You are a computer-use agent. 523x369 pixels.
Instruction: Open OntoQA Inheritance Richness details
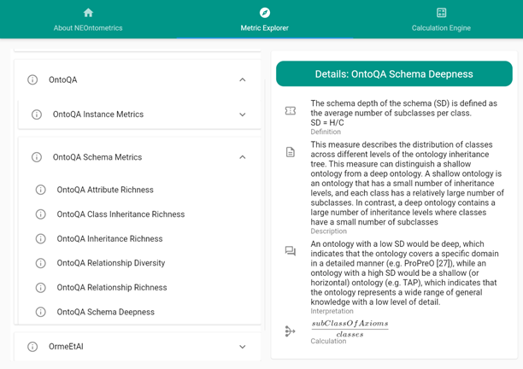(x=109, y=239)
